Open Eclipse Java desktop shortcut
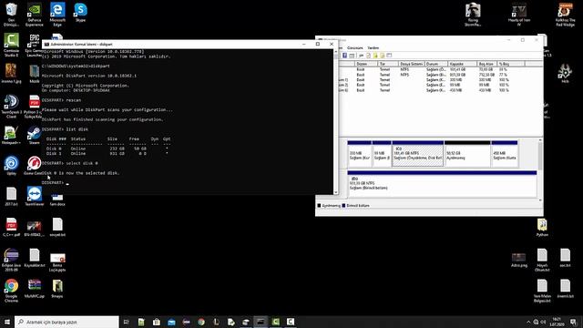The image size is (583, 328). tap(11, 260)
